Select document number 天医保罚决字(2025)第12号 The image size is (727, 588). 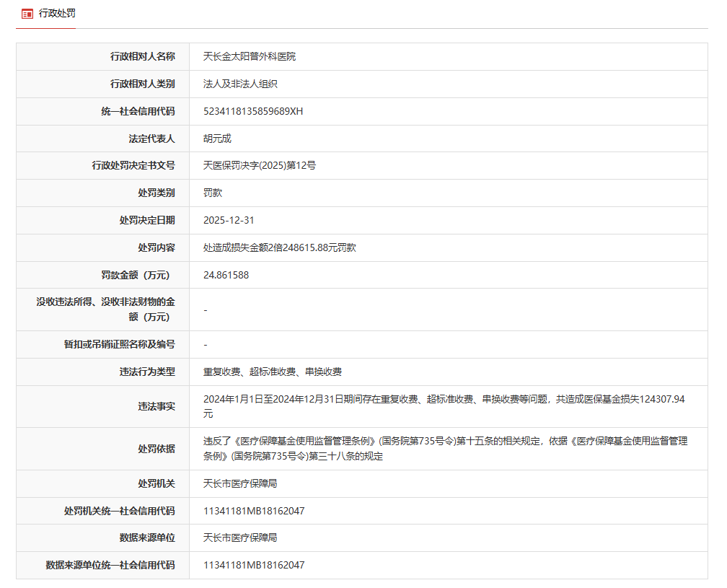point(260,165)
